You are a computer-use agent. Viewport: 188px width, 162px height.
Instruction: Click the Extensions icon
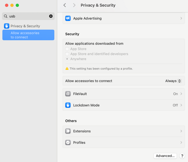click(x=68, y=131)
